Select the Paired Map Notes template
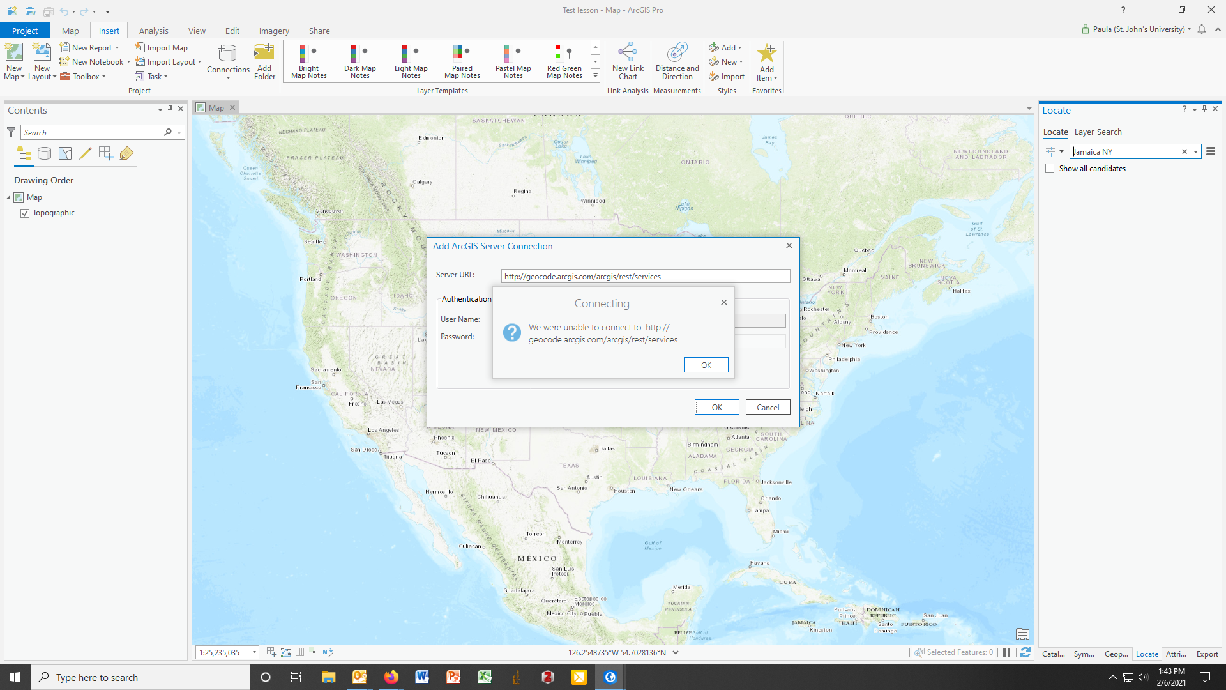Image resolution: width=1226 pixels, height=690 pixels. click(x=462, y=61)
